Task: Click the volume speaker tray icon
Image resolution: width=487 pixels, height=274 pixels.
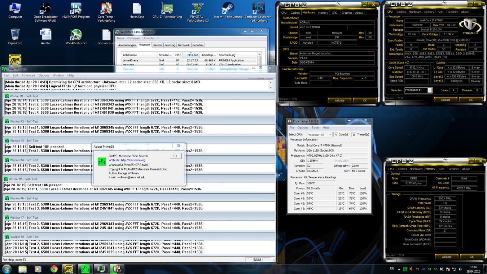Action: (x=460, y=269)
